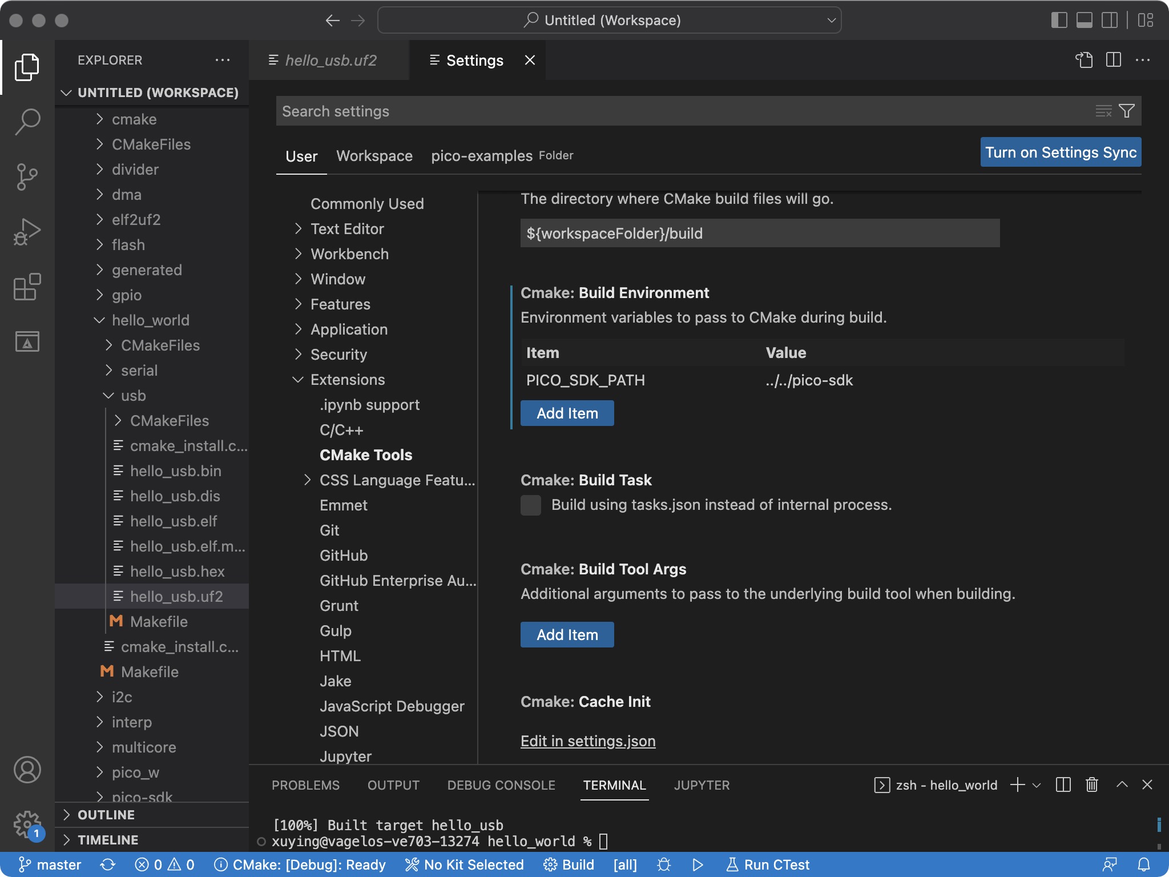This screenshot has width=1169, height=877.
Task: Switch to the hello_usb.uf2 editor tab
Action: pos(331,60)
